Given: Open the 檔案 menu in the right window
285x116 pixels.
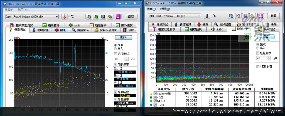Looking at the screenshot, I should pyautogui.click(x=151, y=9).
